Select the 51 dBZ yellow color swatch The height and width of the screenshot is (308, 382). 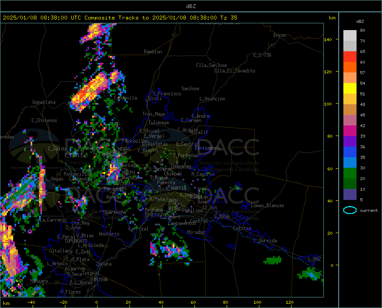click(350, 89)
